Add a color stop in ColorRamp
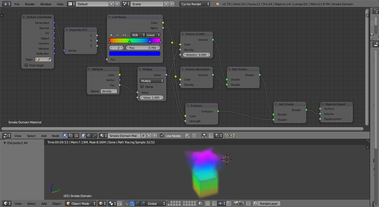 111,35
